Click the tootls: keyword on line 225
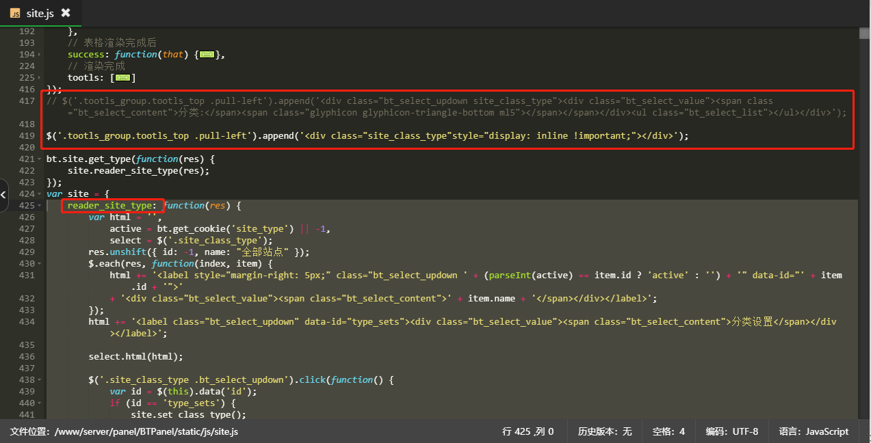The width and height of the screenshot is (871, 443). pyautogui.click(x=86, y=78)
